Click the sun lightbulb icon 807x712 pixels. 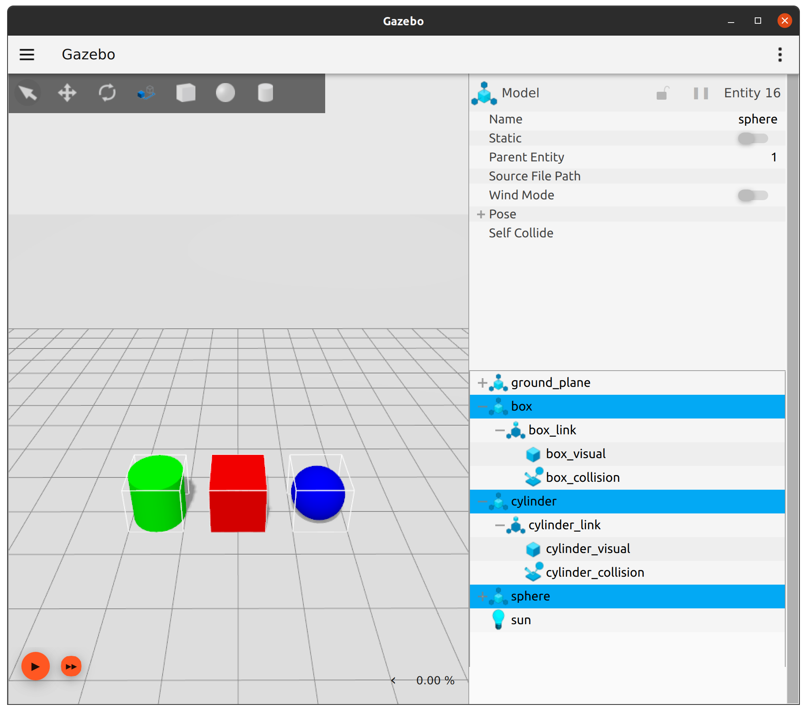(498, 620)
